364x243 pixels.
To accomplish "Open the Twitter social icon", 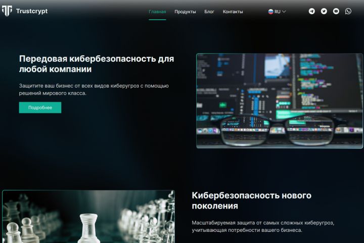I will pos(324,11).
